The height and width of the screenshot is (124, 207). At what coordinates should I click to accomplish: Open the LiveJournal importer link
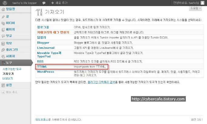click(x=46, y=48)
